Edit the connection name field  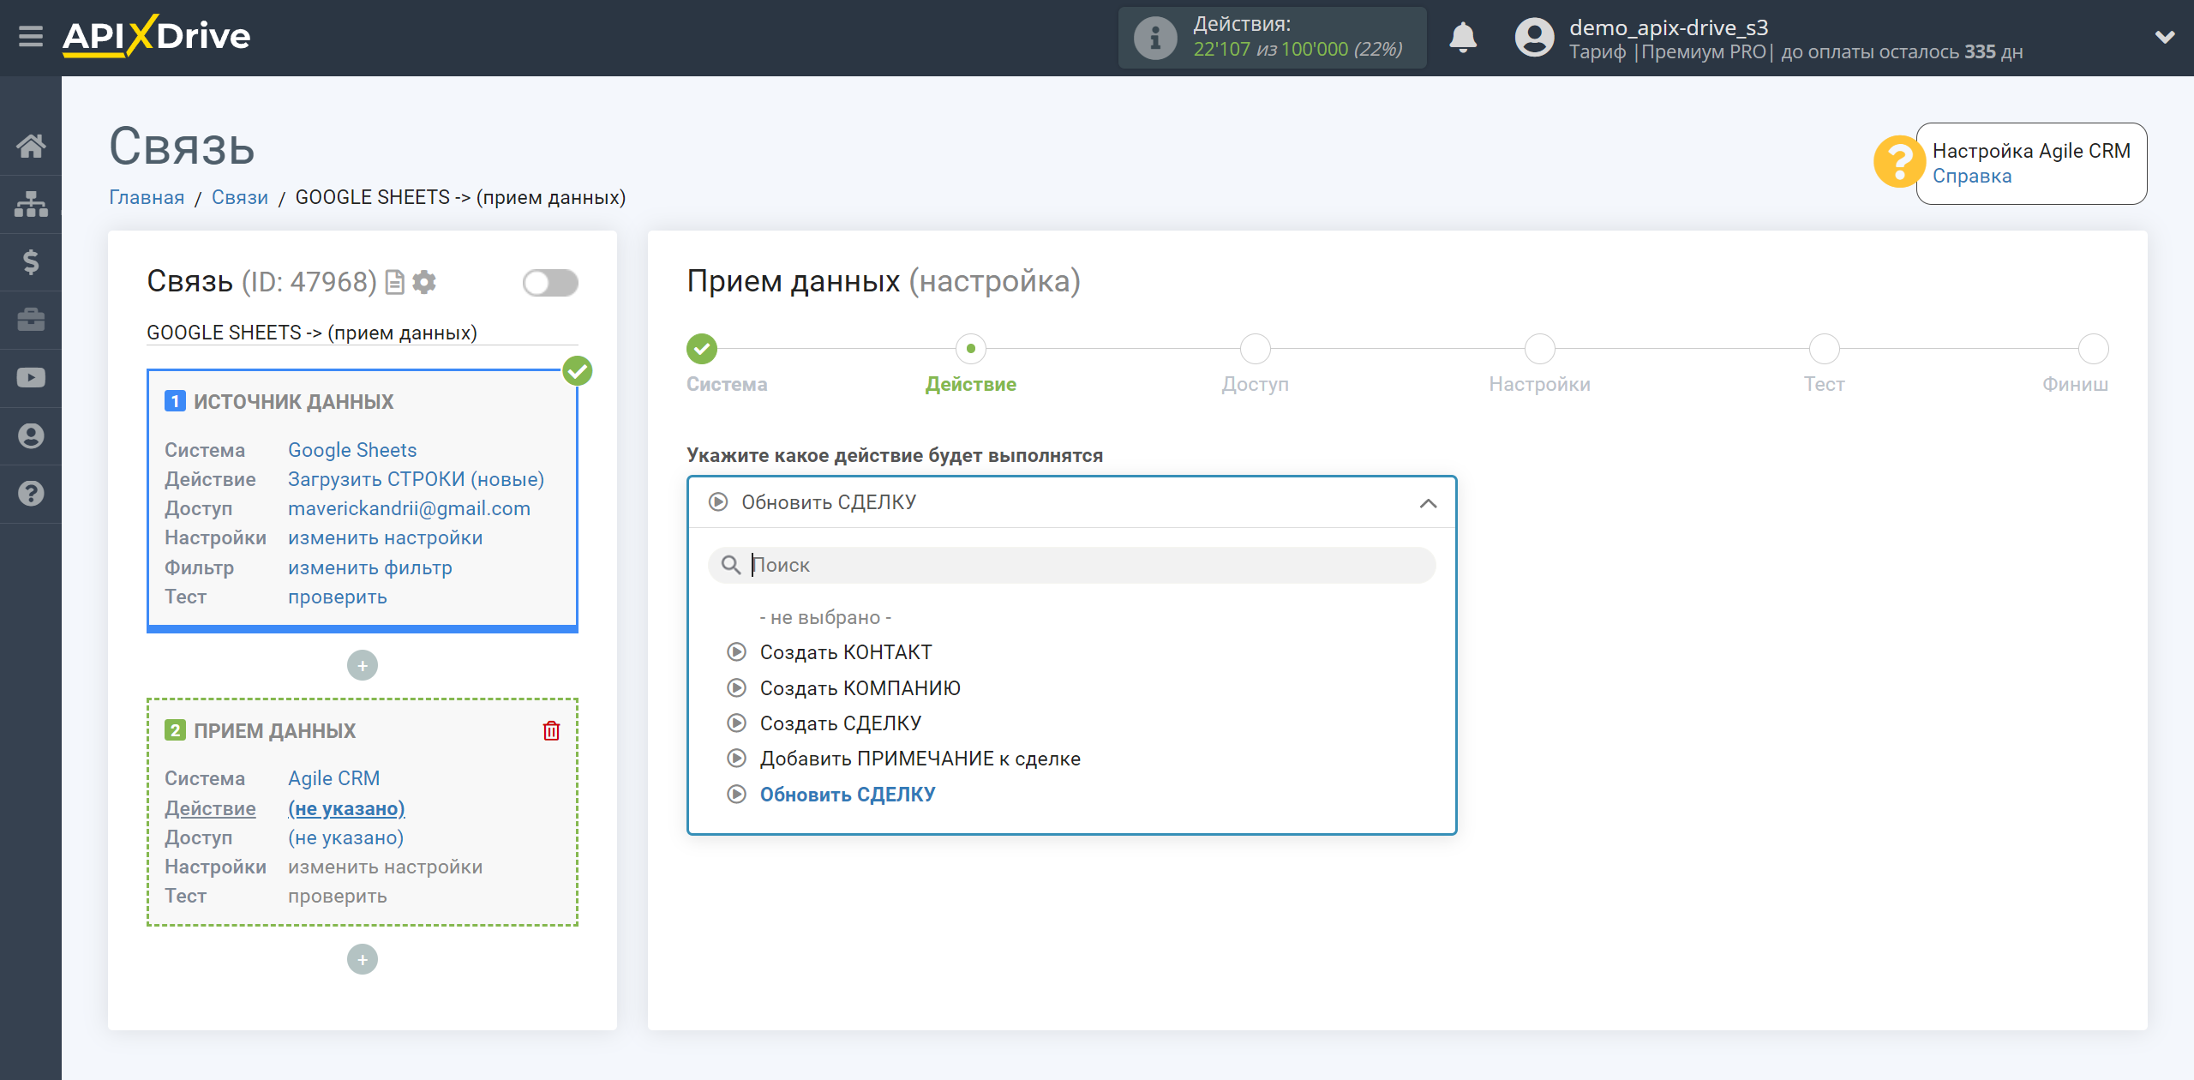(363, 333)
